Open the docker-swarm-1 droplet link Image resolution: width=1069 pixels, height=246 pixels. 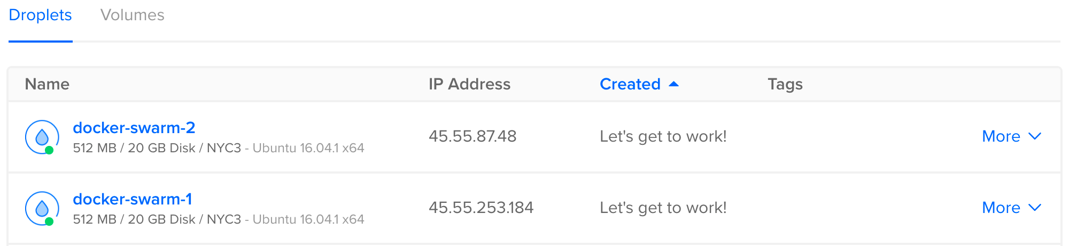click(x=133, y=199)
